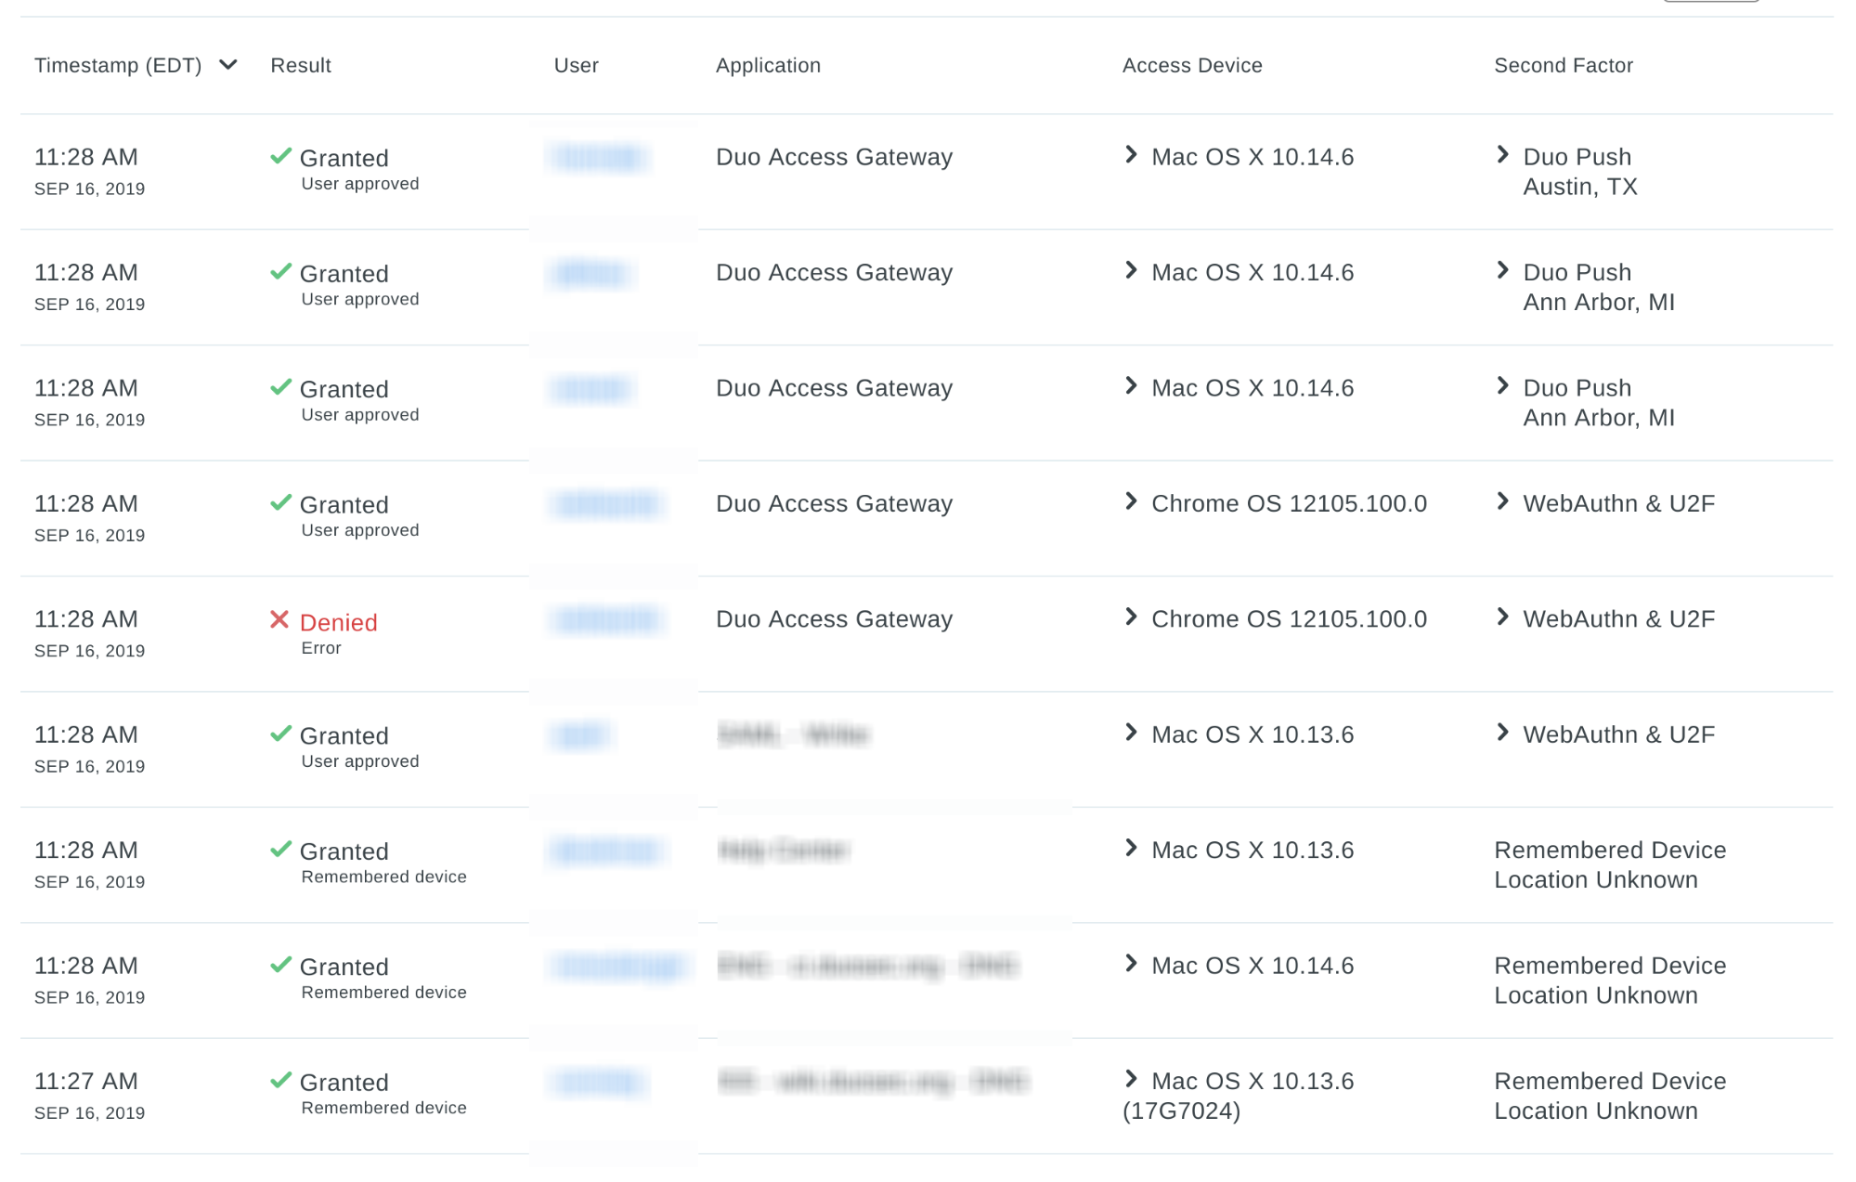The height and width of the screenshot is (1182, 1856).
Task: Expand Mac OS X 10.14.6 in Remembered Device row
Action: [1131, 963]
